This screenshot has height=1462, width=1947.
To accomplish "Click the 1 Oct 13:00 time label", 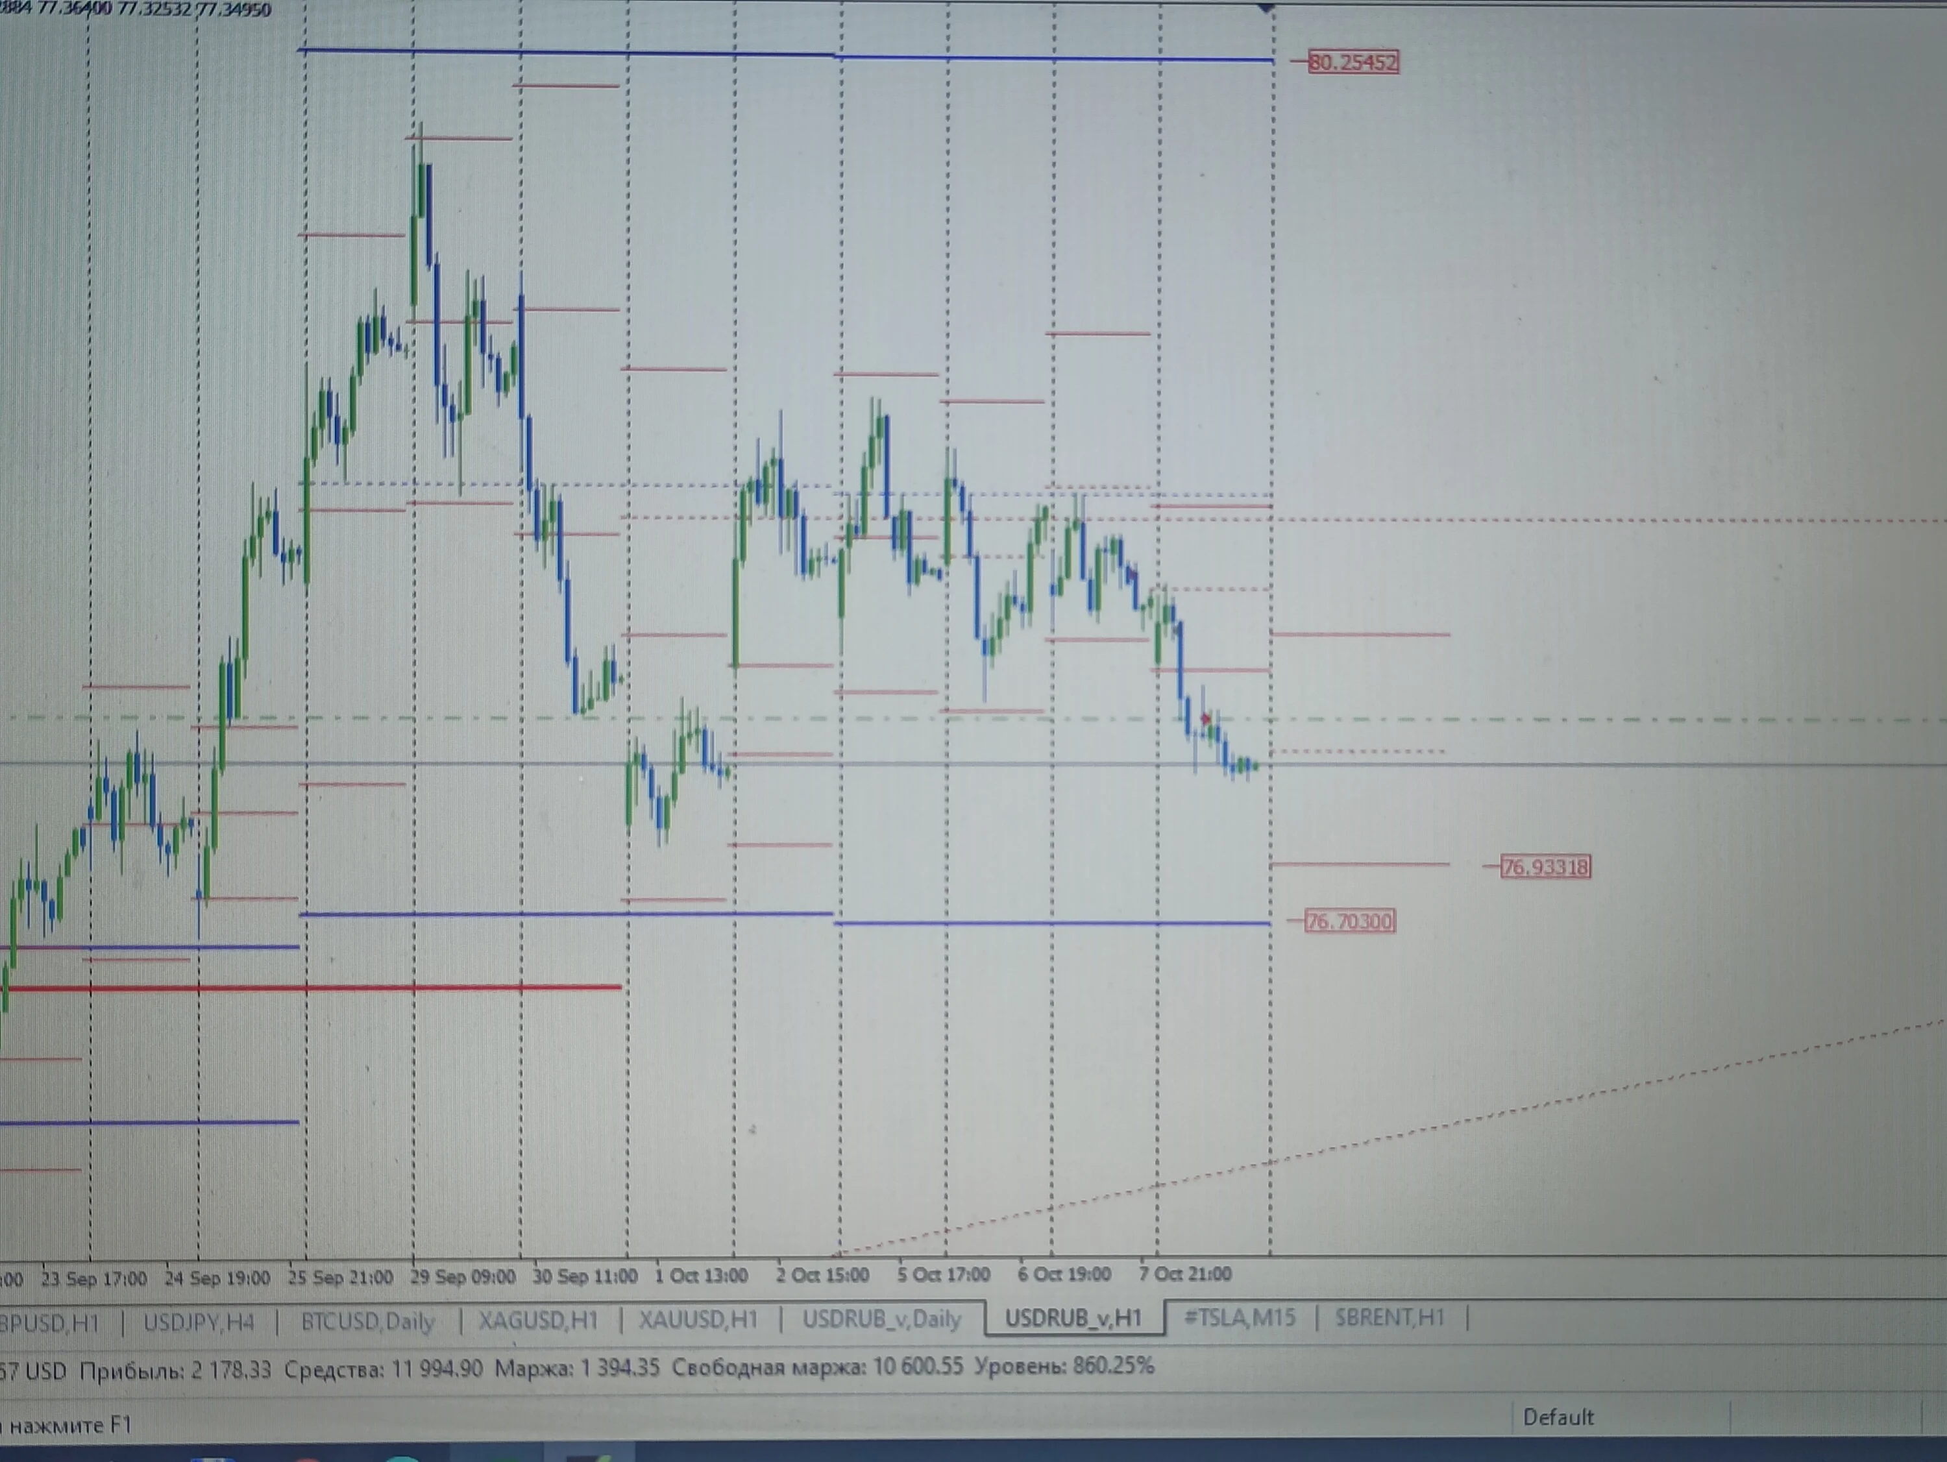I will pos(701,1275).
